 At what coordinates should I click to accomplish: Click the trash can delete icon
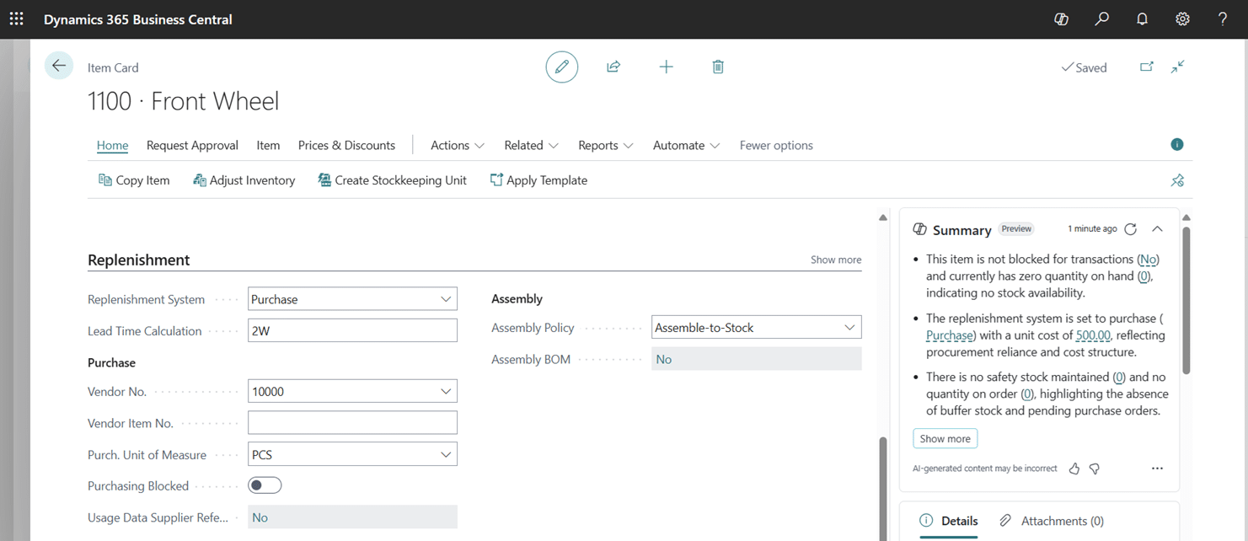[x=718, y=67]
